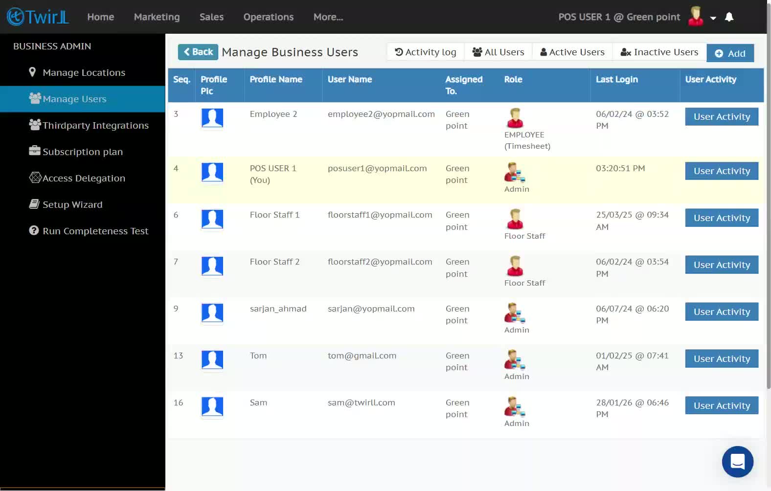Open the chat support bubble
This screenshot has width=771, height=491.
737,461
